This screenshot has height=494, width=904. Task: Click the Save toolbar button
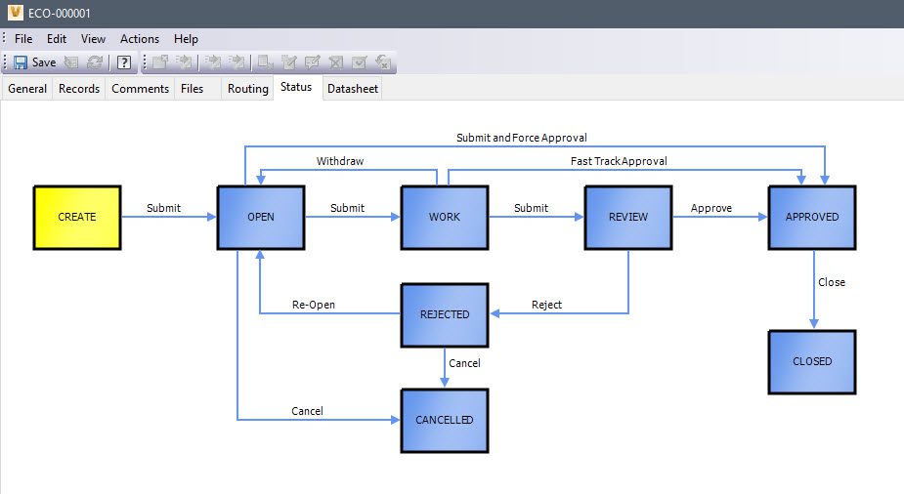pyautogui.click(x=34, y=62)
